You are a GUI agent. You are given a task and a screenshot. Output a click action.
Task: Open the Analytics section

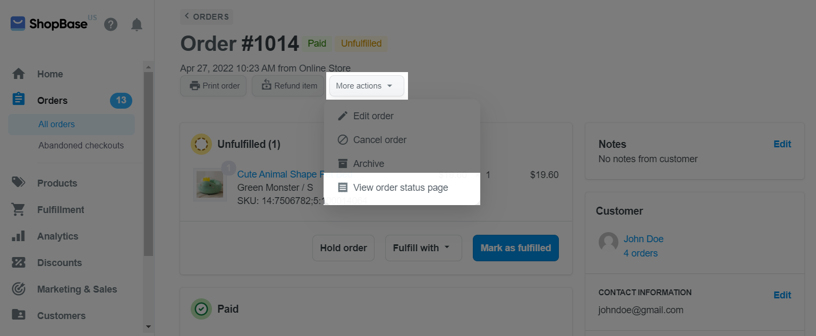(57, 236)
